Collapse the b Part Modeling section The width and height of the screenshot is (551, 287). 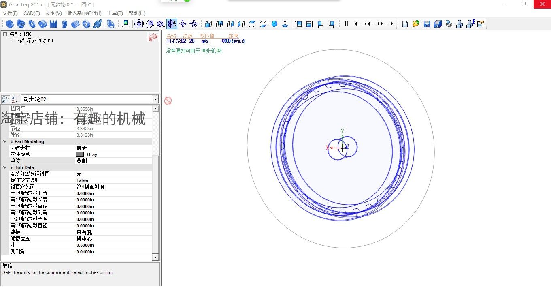[4, 141]
